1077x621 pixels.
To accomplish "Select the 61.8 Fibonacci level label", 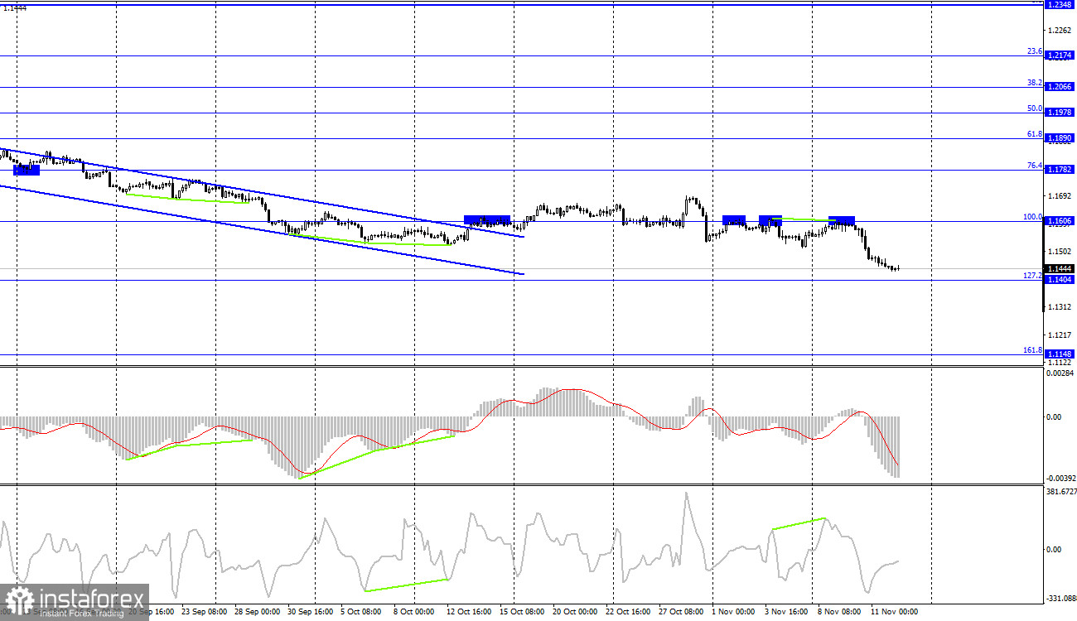I will [x=1034, y=134].
